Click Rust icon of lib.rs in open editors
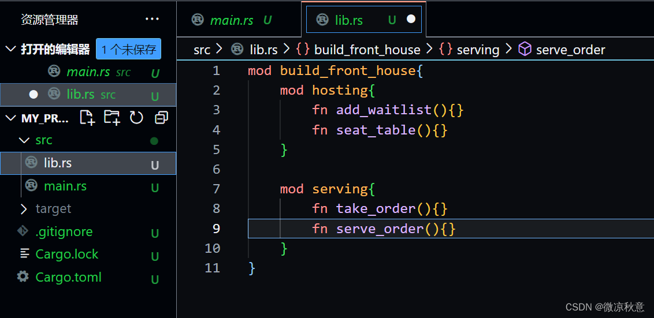654x318 pixels. click(54, 93)
